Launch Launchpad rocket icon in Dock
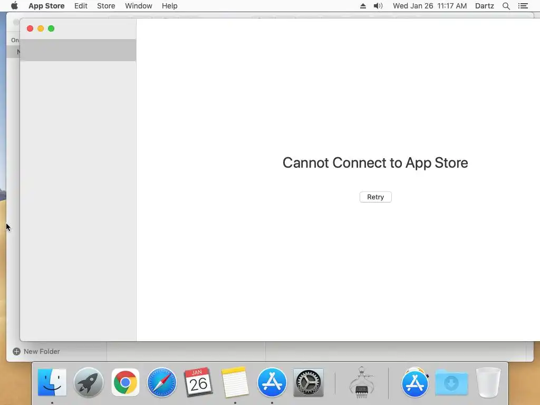 [x=89, y=382]
